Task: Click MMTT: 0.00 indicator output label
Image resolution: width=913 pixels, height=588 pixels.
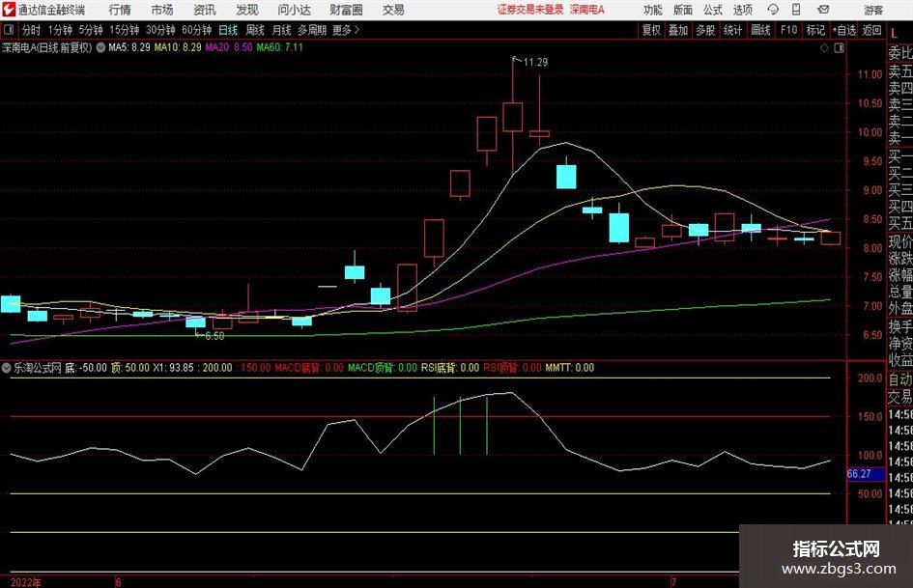Action: (569, 368)
